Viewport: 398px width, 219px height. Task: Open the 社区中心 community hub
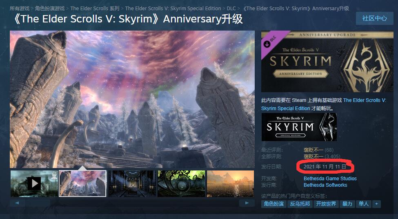click(374, 18)
